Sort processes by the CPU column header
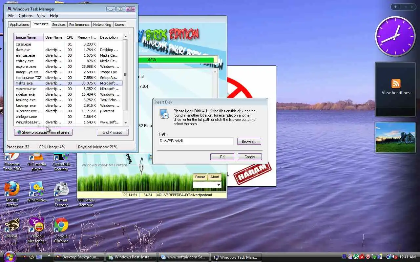This screenshot has width=420, height=262. pos(70,37)
